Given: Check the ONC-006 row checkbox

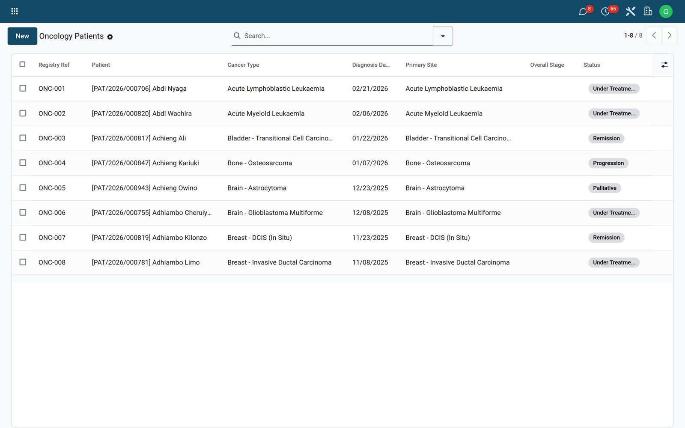Looking at the screenshot, I should 23,212.
